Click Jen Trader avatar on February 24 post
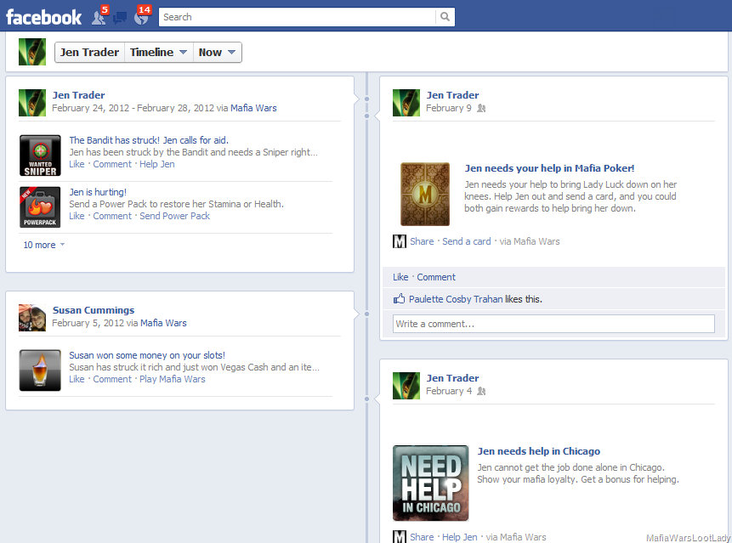732x543 pixels. coord(32,103)
